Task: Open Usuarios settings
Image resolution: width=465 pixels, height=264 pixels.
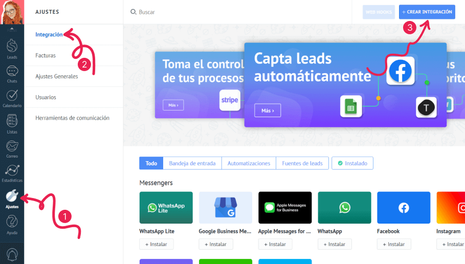Action: (x=46, y=97)
